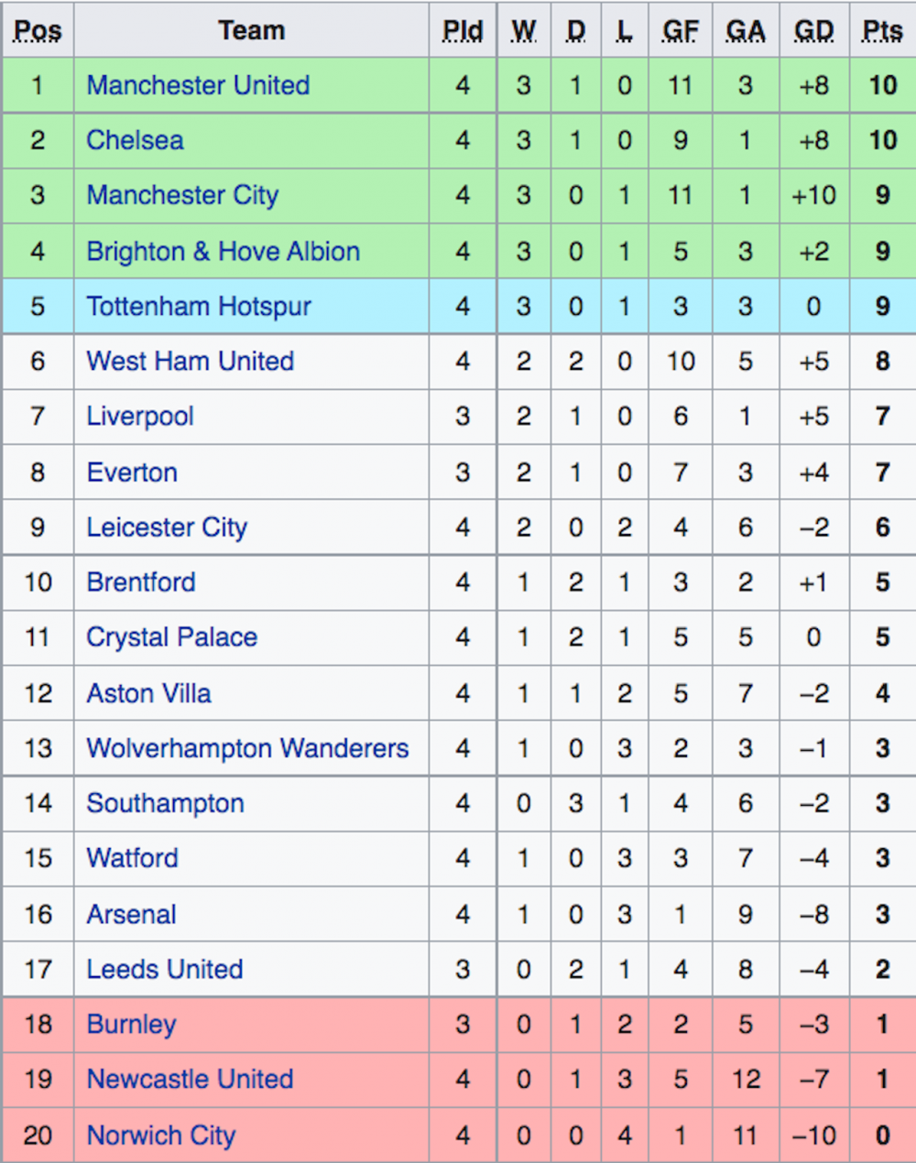Open the Aston Villa link
The width and height of the screenshot is (916, 1163).
point(148,693)
